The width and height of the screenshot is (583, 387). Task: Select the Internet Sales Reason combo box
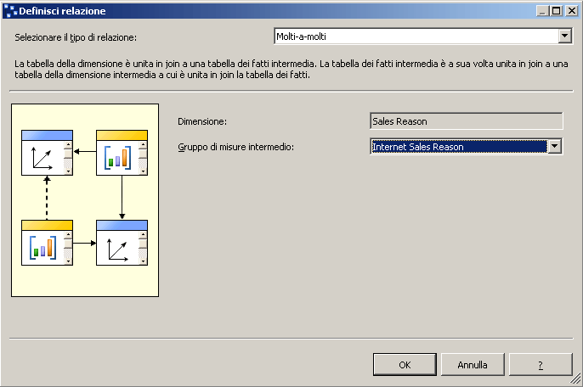[x=467, y=146]
